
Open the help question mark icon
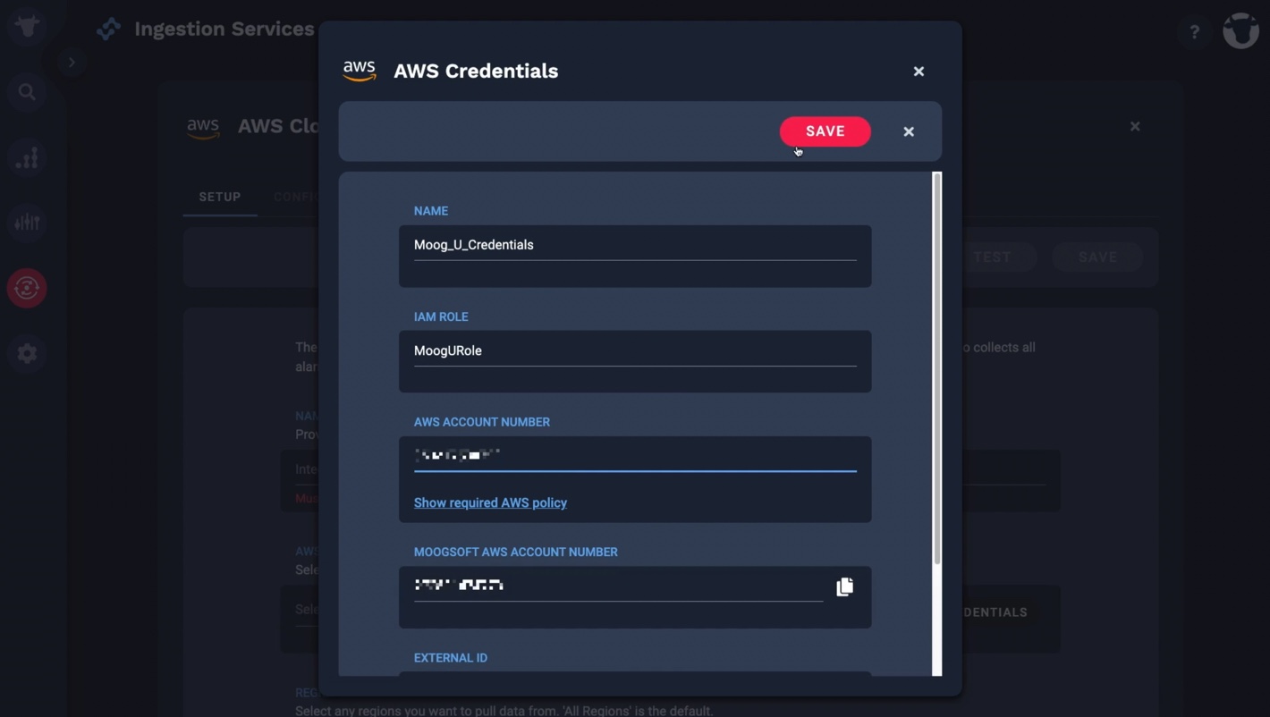pyautogui.click(x=1194, y=32)
